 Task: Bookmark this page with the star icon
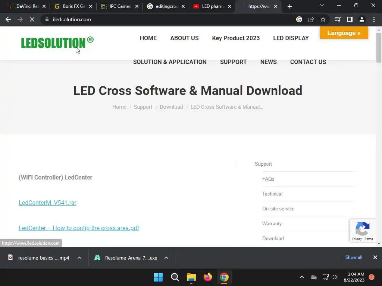323,19
